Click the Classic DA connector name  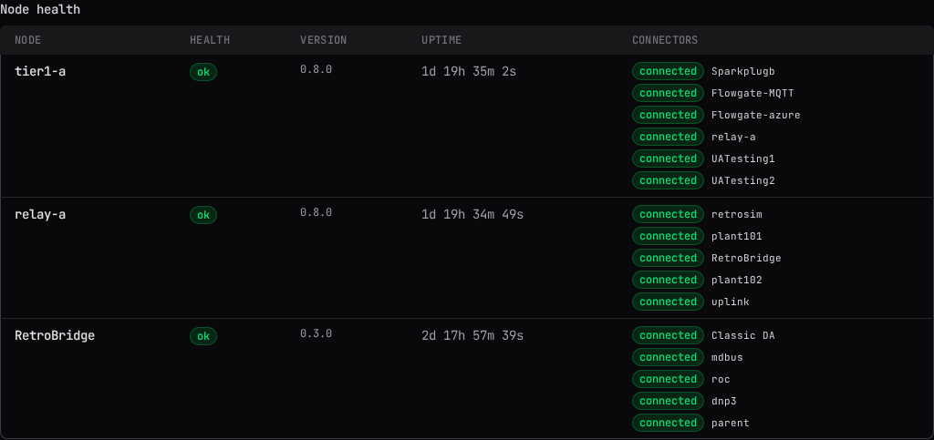pos(742,335)
